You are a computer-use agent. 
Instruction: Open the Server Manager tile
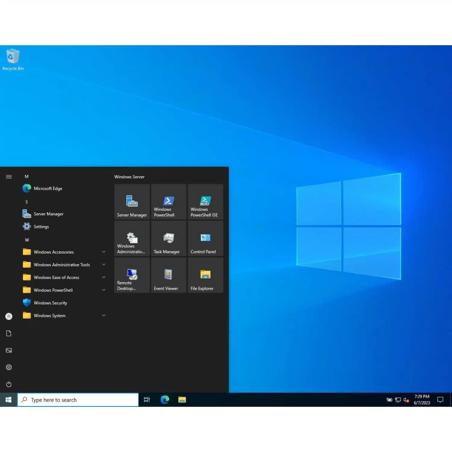(x=132, y=202)
